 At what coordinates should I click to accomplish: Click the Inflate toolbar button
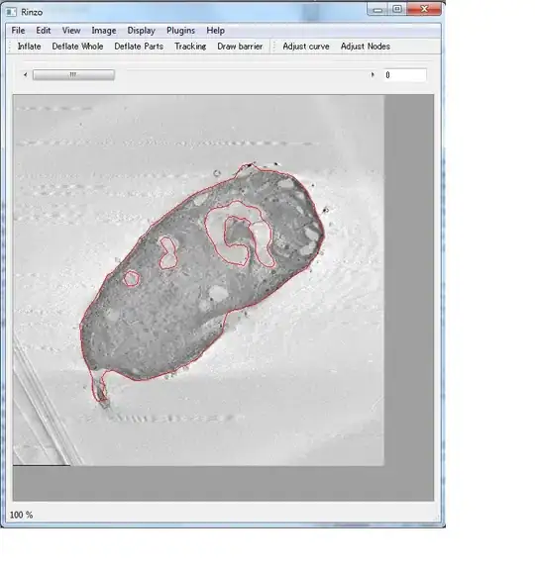tap(30, 47)
